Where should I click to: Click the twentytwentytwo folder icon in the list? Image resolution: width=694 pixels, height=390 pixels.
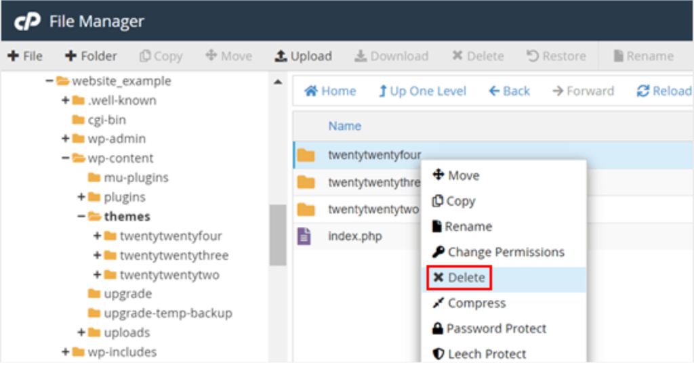(306, 209)
